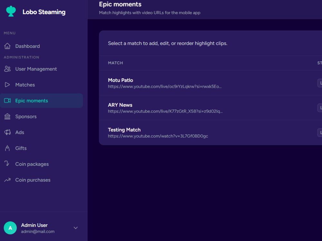This screenshot has width=322, height=241.
Task: Click the Testing Match YouTube watch URL
Action: point(158,136)
